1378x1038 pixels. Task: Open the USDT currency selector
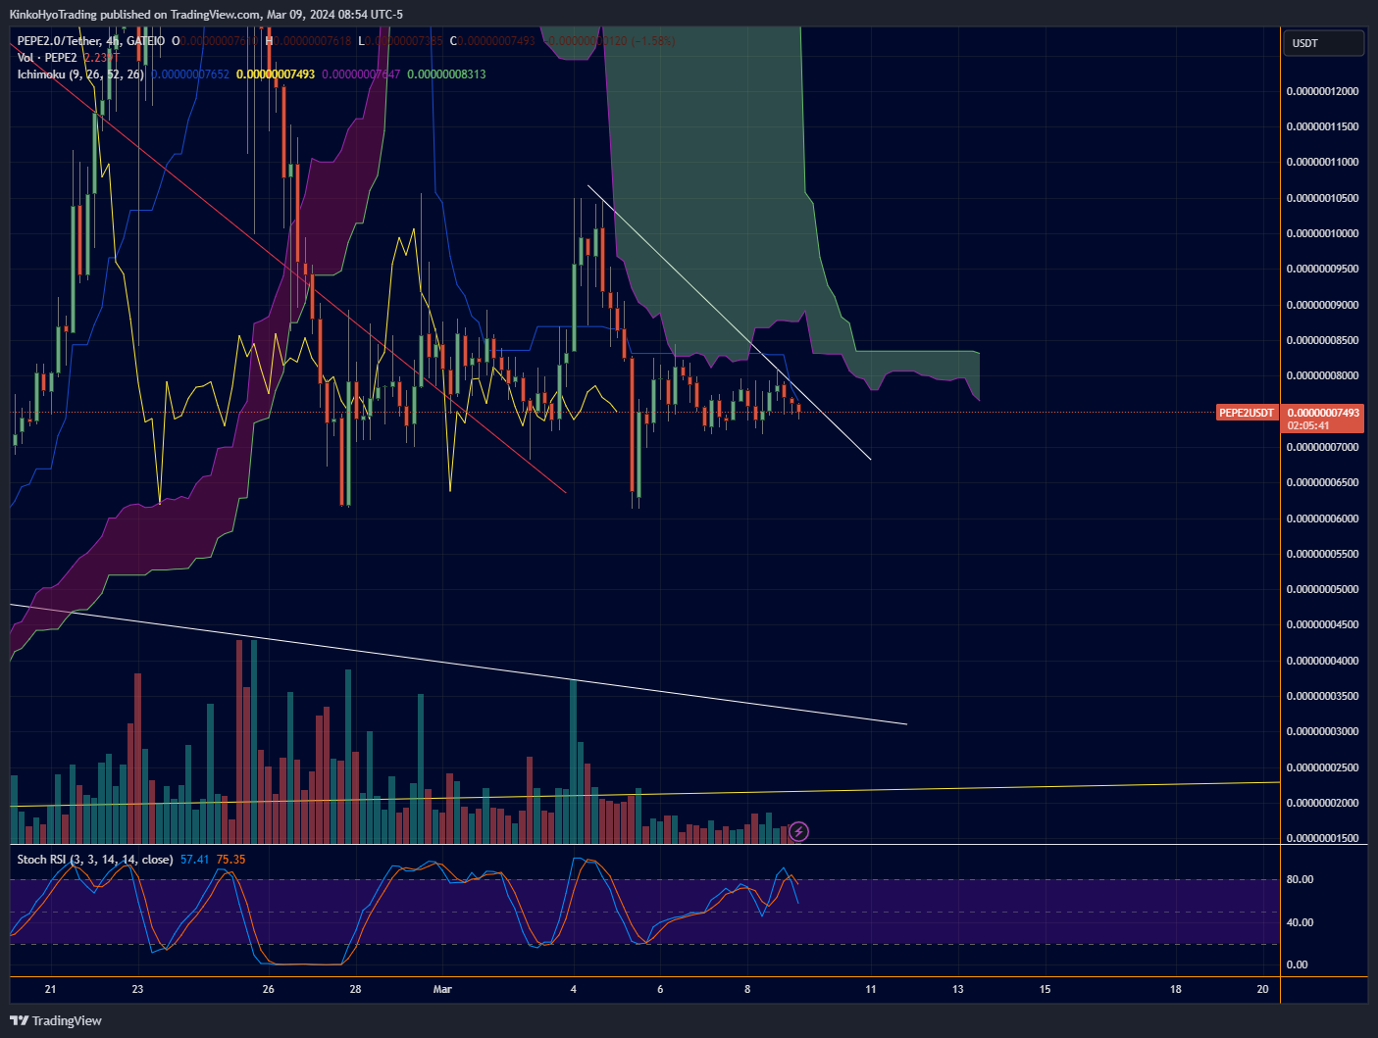click(1323, 43)
